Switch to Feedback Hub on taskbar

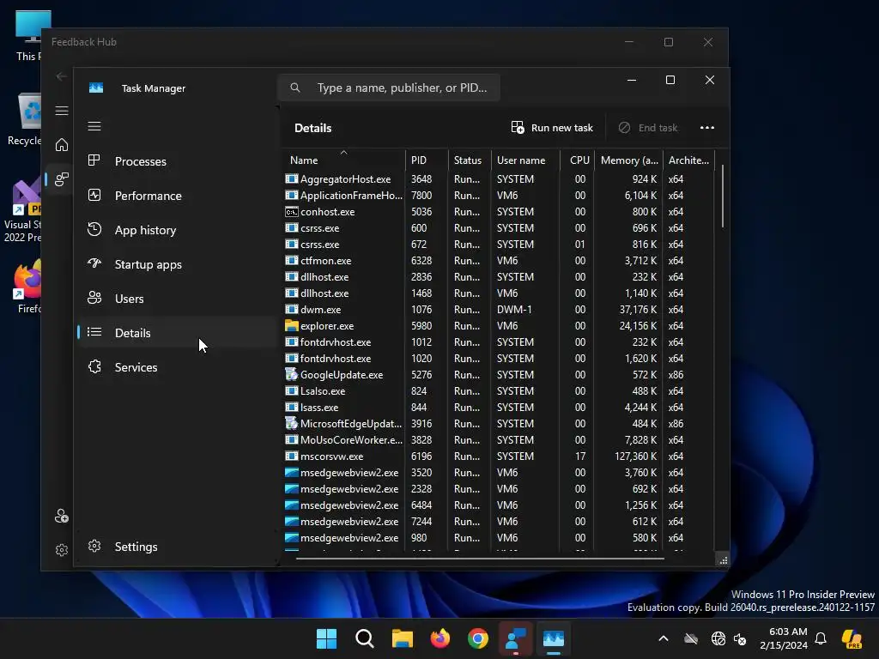516,638
